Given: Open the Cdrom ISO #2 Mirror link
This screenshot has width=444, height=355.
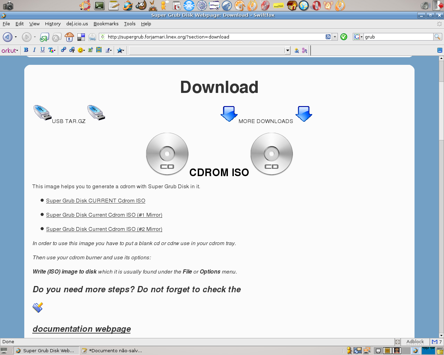Looking at the screenshot, I should click(x=104, y=229).
